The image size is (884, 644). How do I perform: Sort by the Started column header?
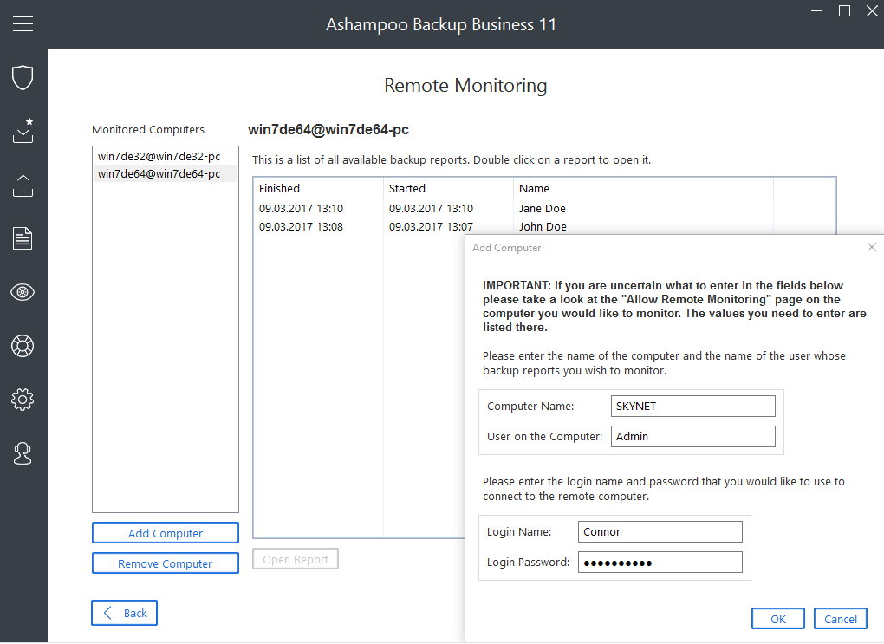coord(448,188)
